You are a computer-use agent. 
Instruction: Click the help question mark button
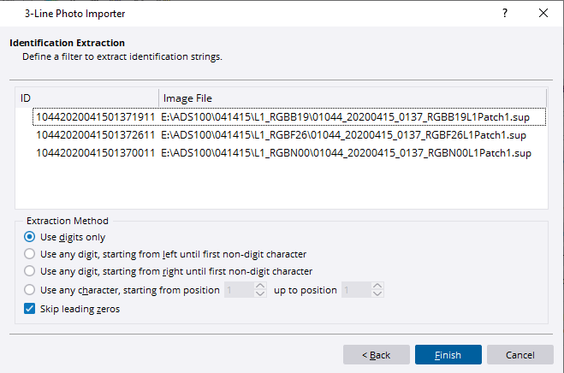tap(504, 13)
